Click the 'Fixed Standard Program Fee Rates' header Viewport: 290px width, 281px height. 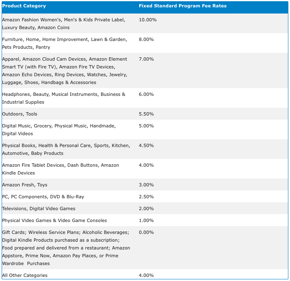[183, 6]
